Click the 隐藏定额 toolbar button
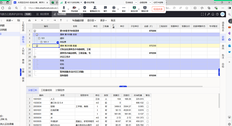The image size is (232, 126). pos(78,20)
